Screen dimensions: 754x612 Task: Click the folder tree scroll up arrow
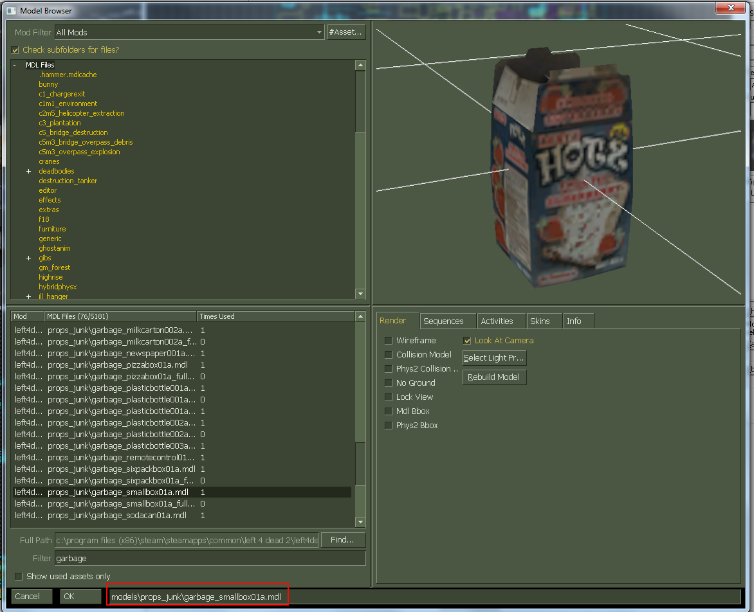pyautogui.click(x=360, y=66)
